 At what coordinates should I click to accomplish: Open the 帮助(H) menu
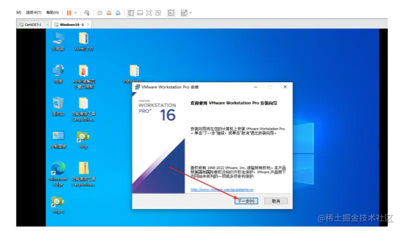click(x=52, y=12)
